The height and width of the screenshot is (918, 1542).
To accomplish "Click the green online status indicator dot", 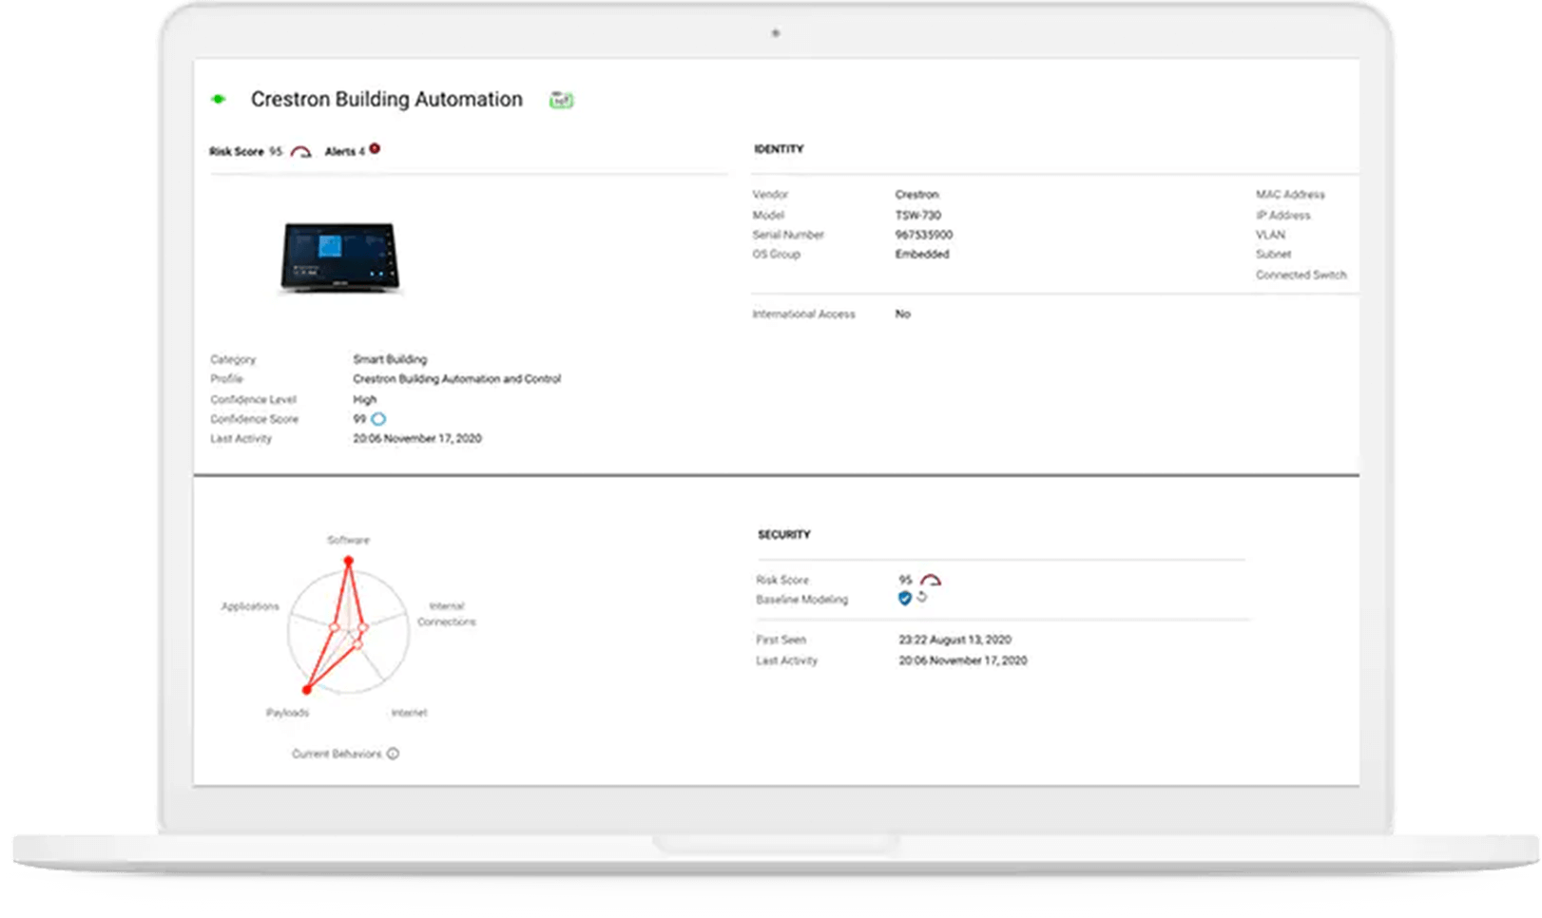I will [218, 100].
